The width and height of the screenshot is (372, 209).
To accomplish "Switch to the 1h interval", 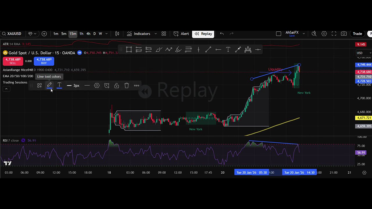I will pos(81,34).
